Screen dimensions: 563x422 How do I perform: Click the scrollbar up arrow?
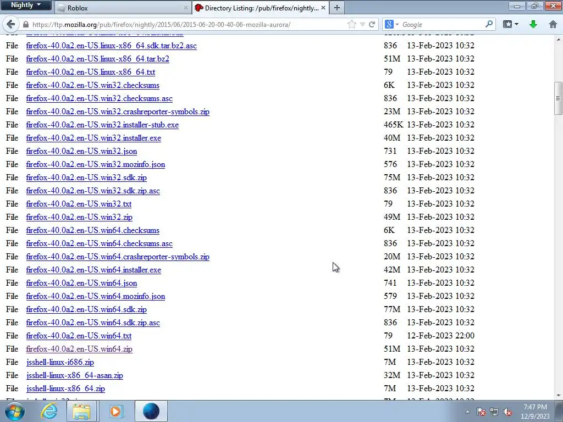click(x=558, y=38)
